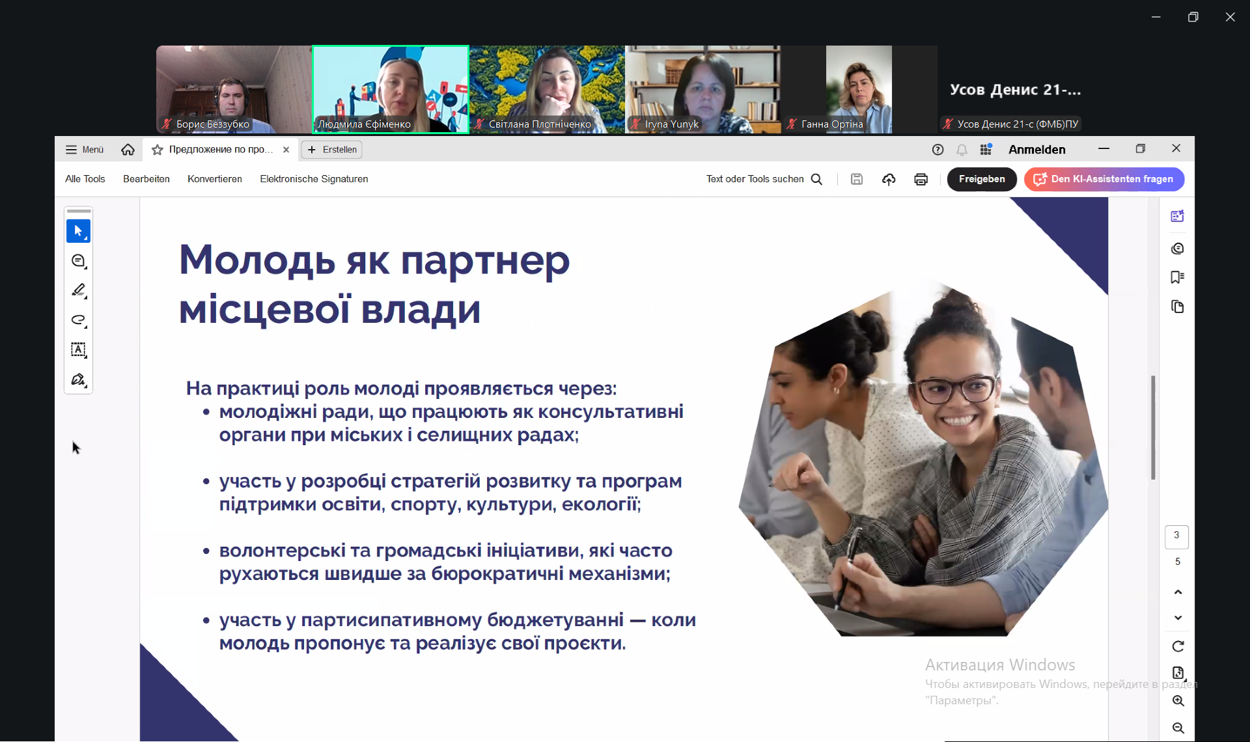The height and width of the screenshot is (742, 1250).
Task: Click the add comment tool
Action: (78, 261)
